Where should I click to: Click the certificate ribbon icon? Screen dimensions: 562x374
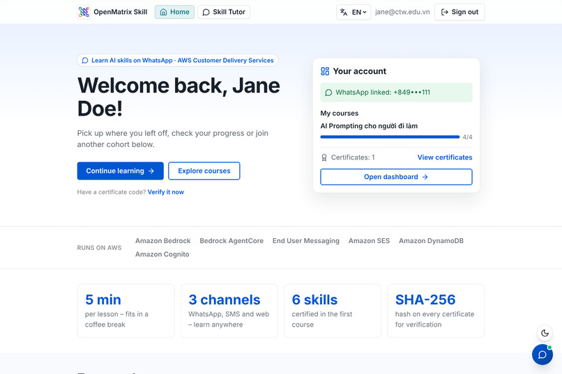[x=324, y=157]
